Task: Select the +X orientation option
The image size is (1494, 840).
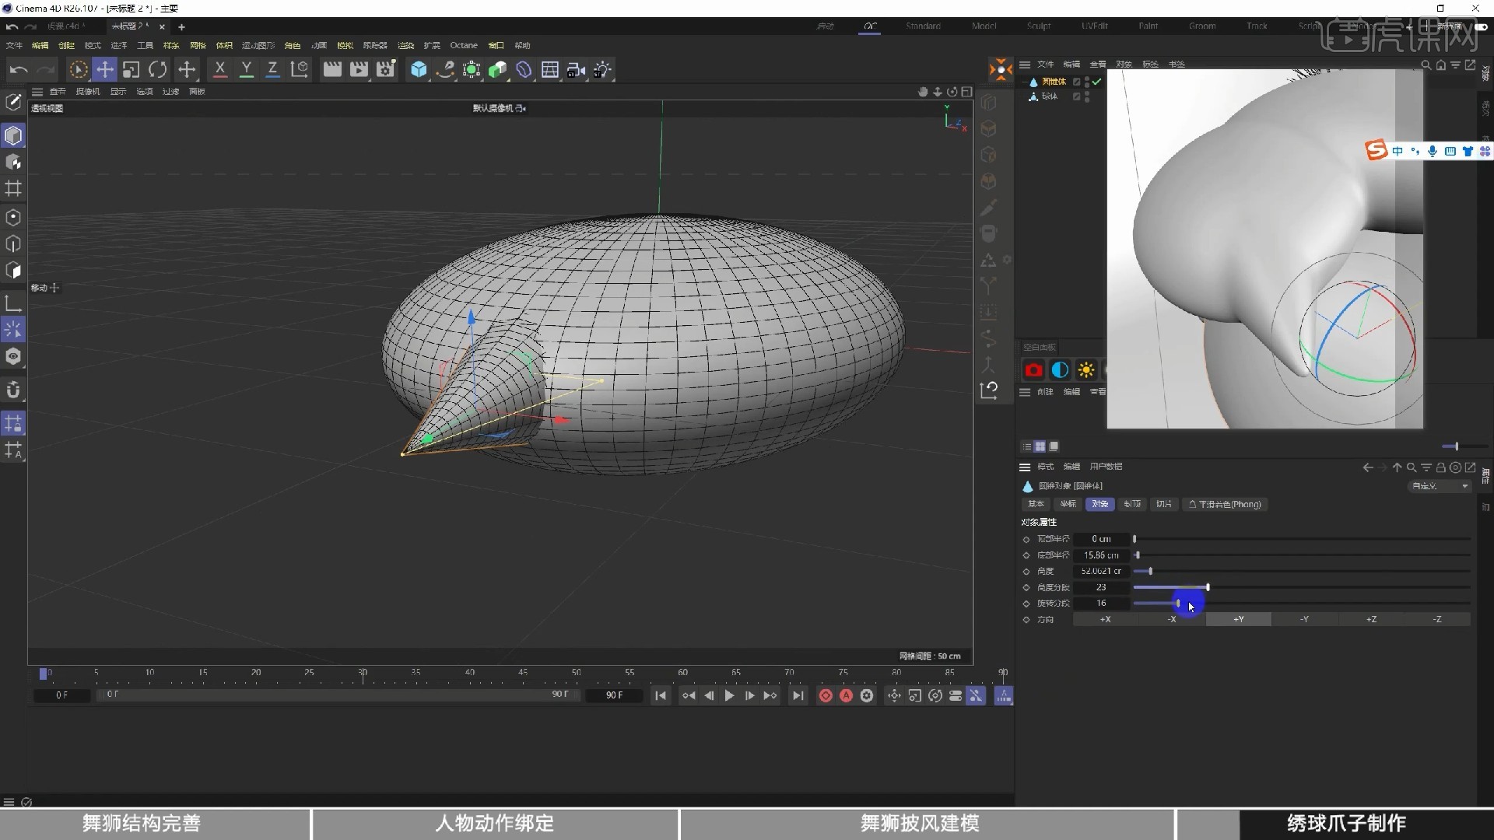Action: tap(1106, 620)
